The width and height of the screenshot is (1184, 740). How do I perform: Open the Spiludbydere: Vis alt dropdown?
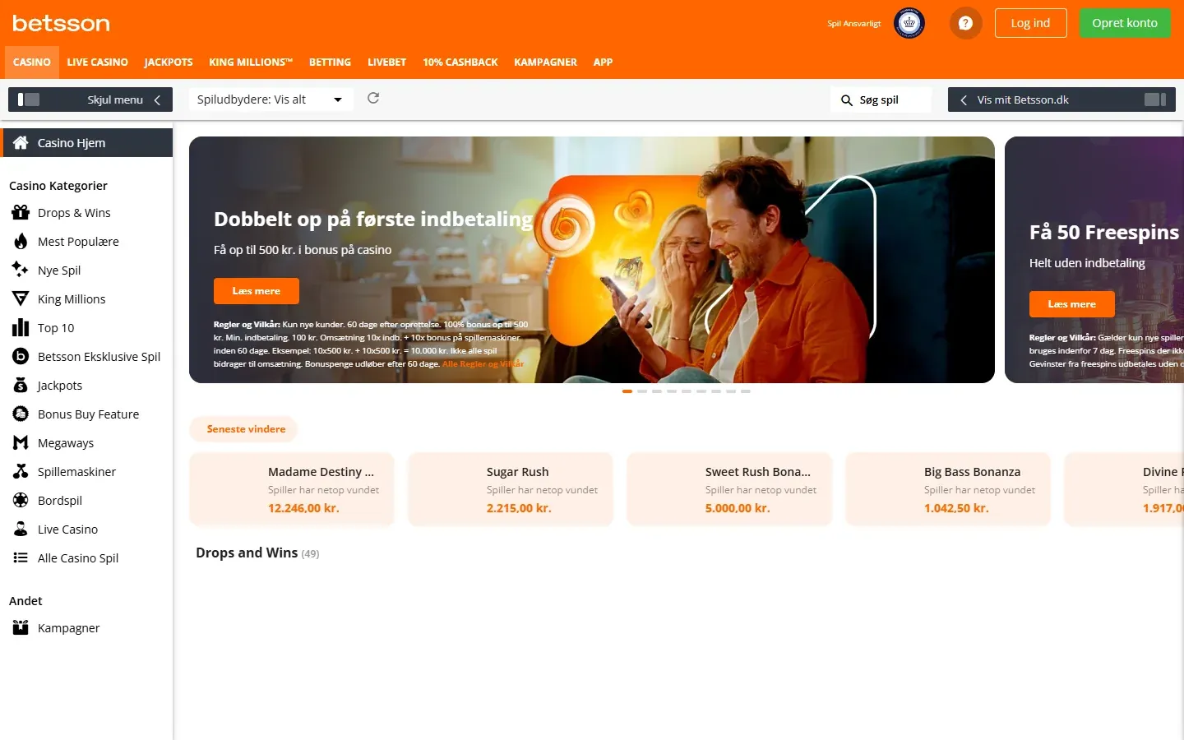[x=271, y=99]
